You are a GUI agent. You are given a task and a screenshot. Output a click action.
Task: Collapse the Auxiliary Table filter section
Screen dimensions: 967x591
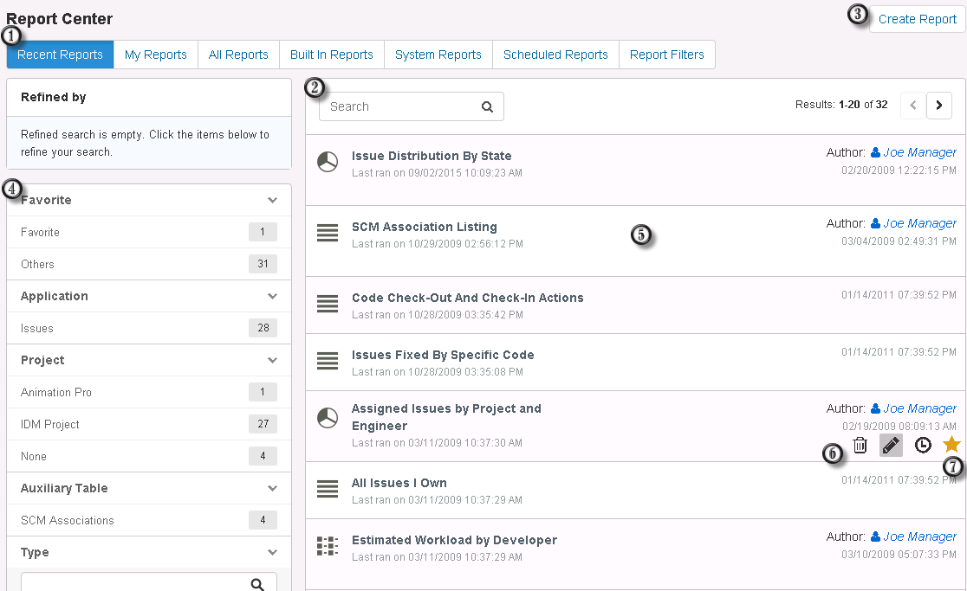[x=272, y=488]
